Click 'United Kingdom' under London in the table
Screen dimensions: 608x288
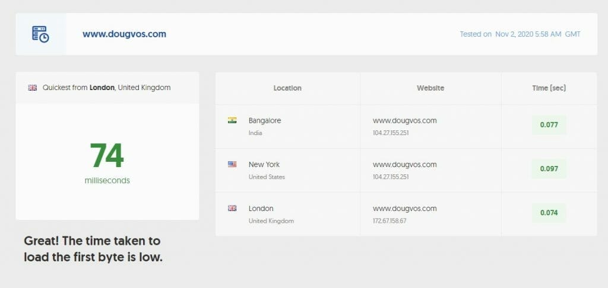pos(271,221)
